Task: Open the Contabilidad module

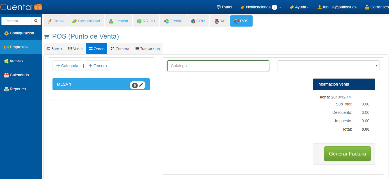Action: tap(86, 21)
